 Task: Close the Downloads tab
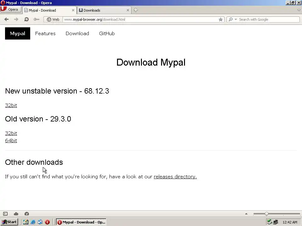[128, 10]
